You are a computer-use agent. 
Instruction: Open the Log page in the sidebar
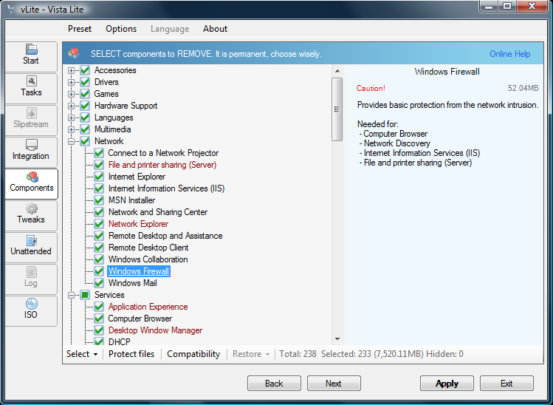31,279
